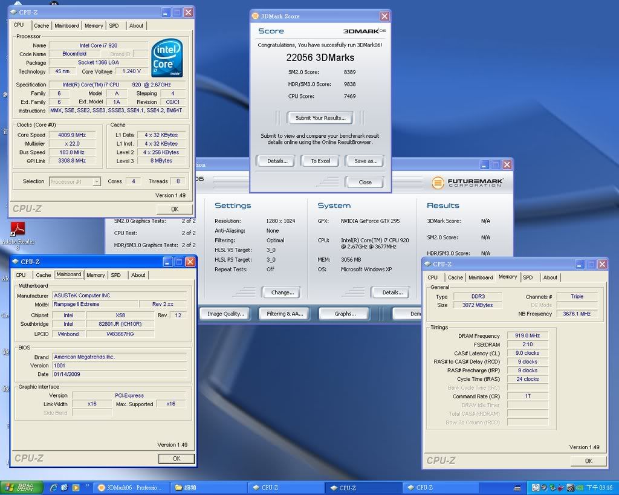Click the bus speed value '183.8 MHz'

72,152
